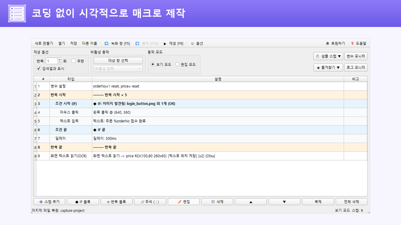This screenshot has width=401, height=225.
Task: Select the 텍스트 입력 step
Action: pos(201,121)
